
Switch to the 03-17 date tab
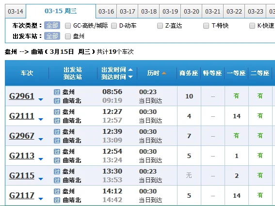[128, 12]
